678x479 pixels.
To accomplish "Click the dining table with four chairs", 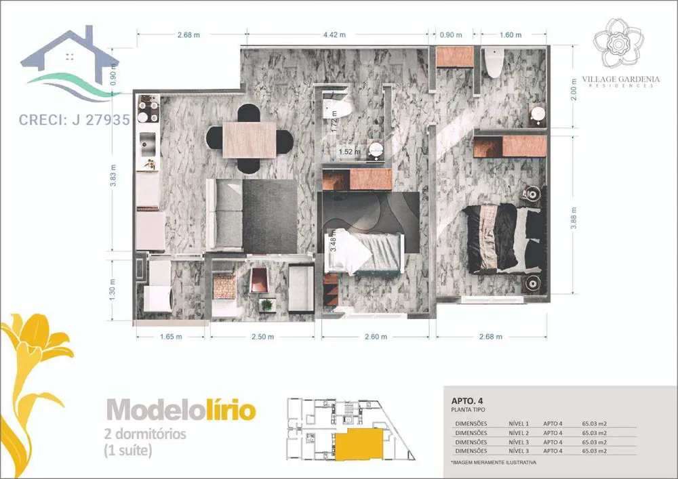I will [250, 139].
